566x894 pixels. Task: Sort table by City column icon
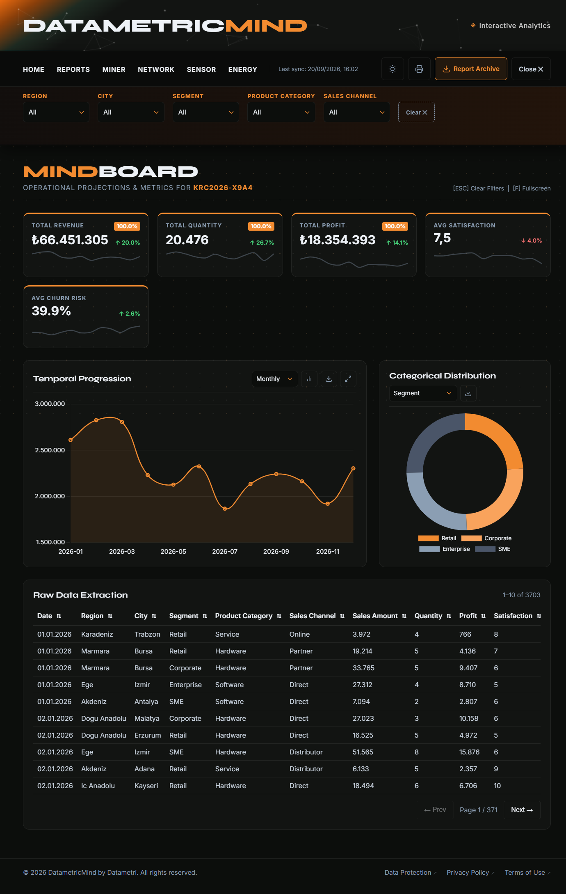point(154,616)
